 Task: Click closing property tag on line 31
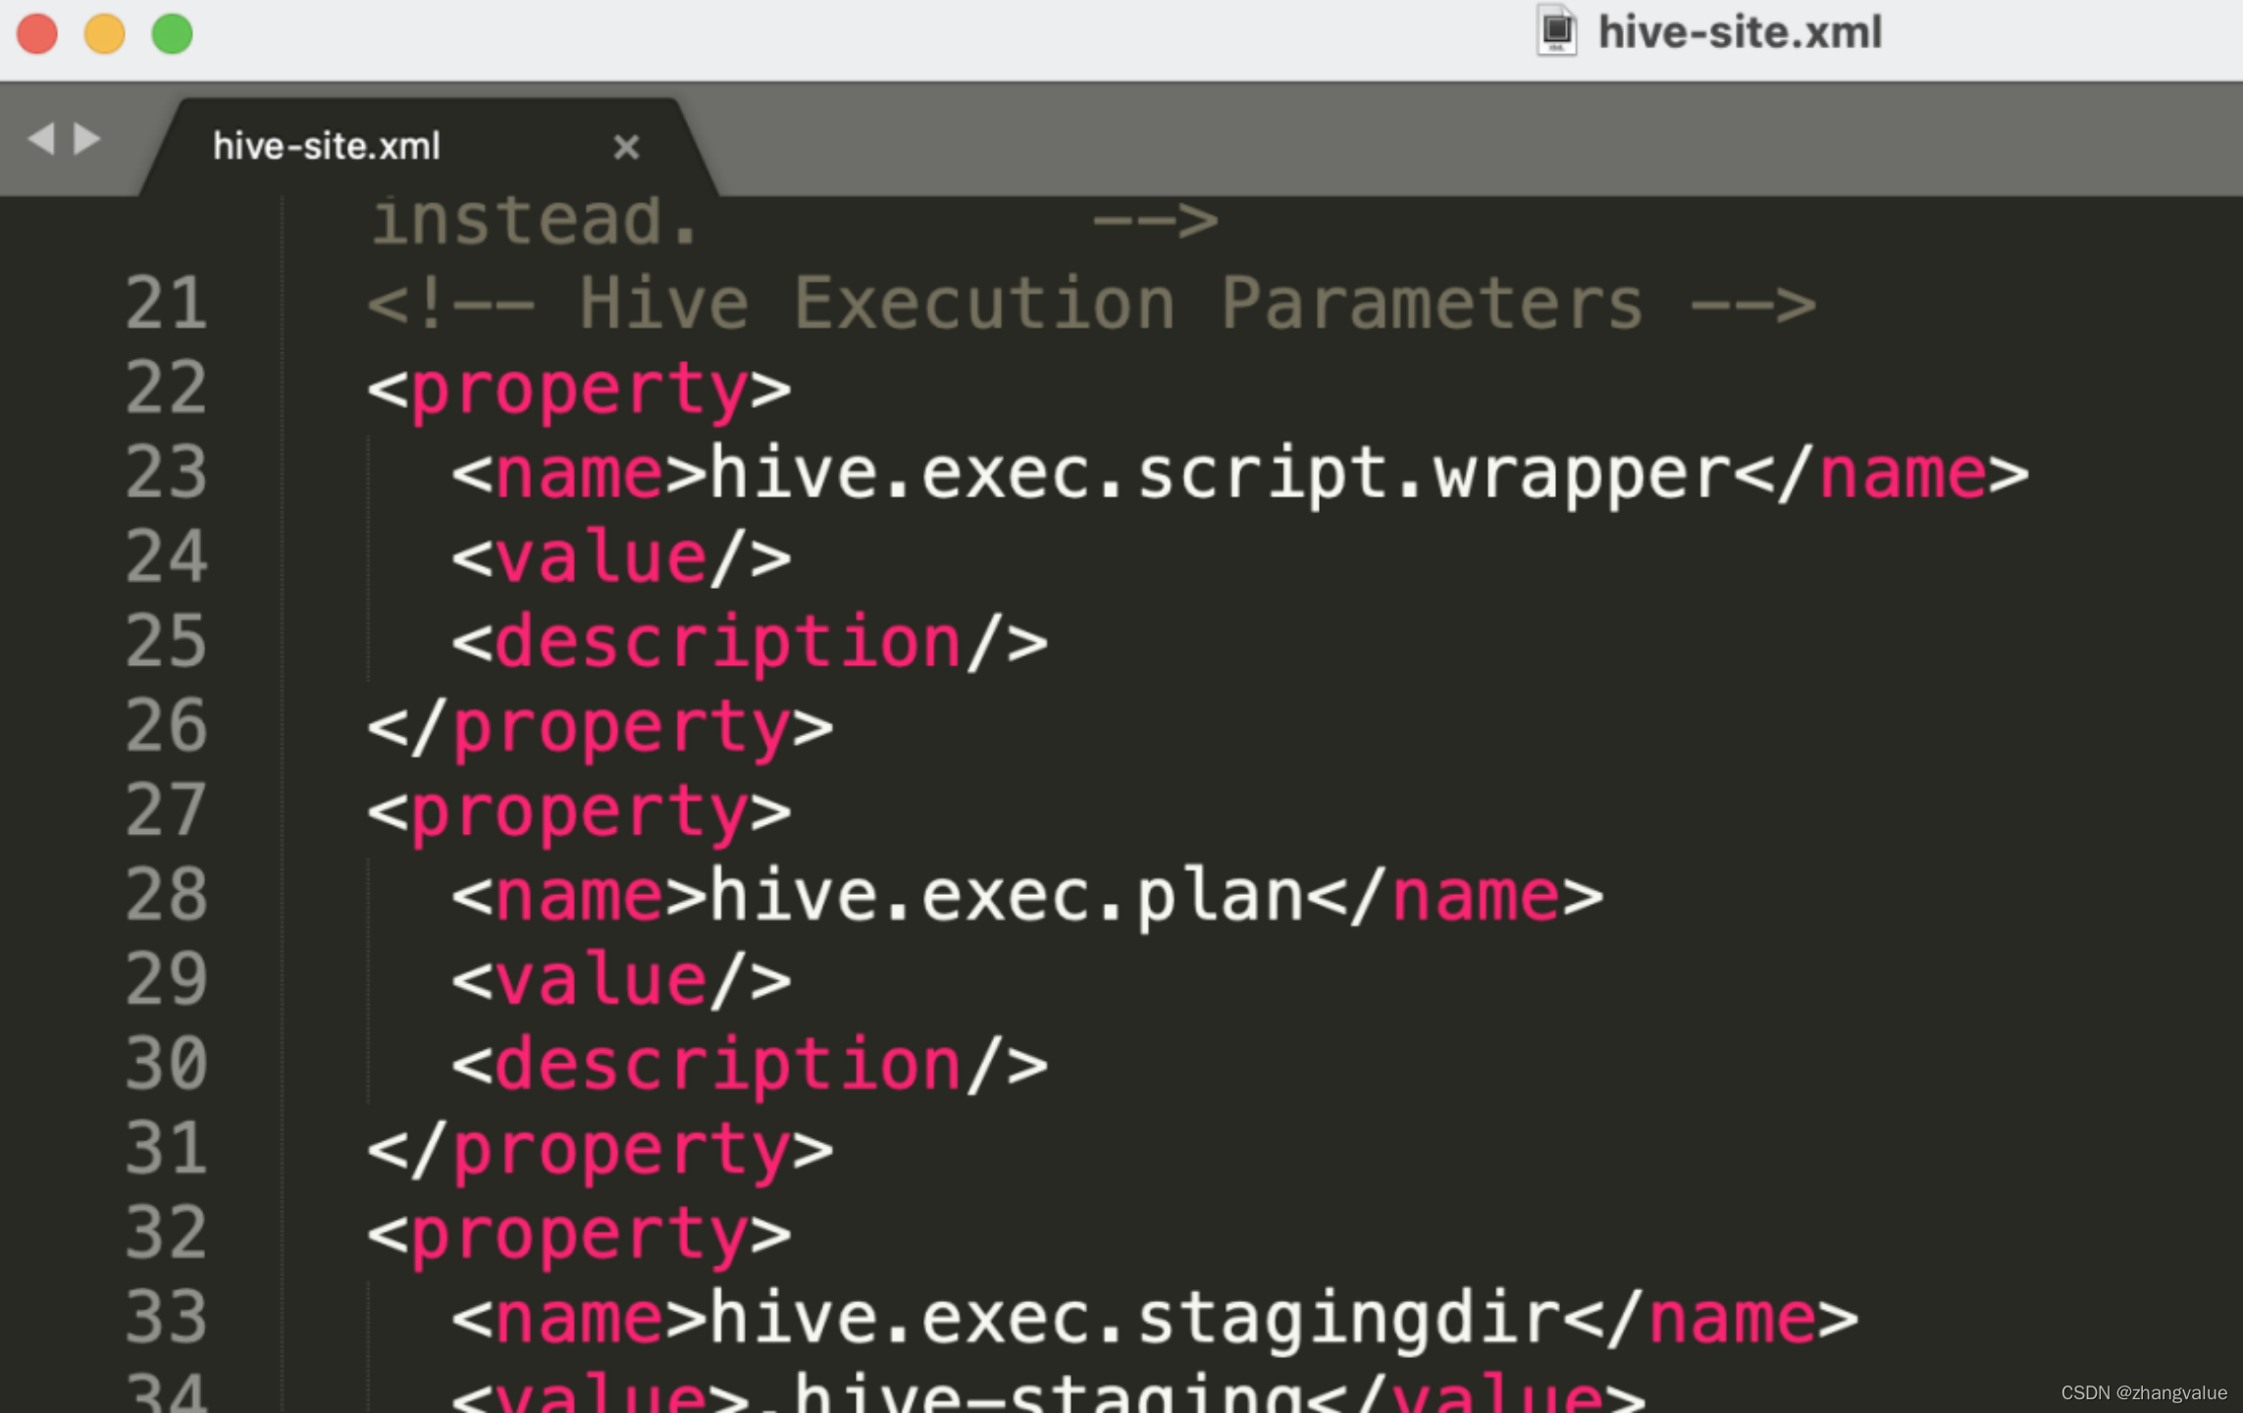(600, 1149)
